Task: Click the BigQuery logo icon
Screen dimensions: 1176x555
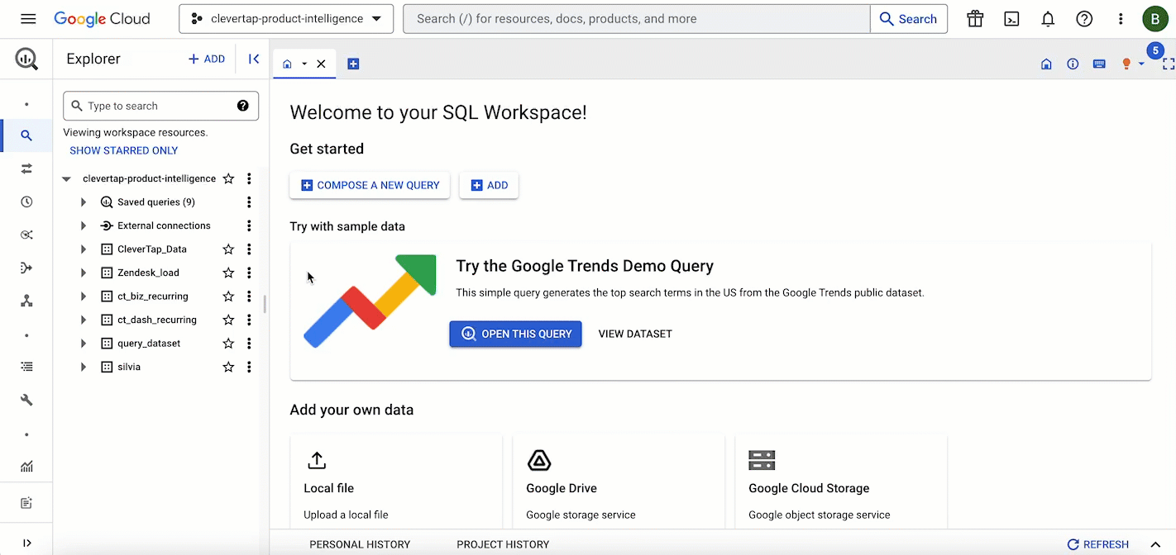Action: tap(26, 59)
